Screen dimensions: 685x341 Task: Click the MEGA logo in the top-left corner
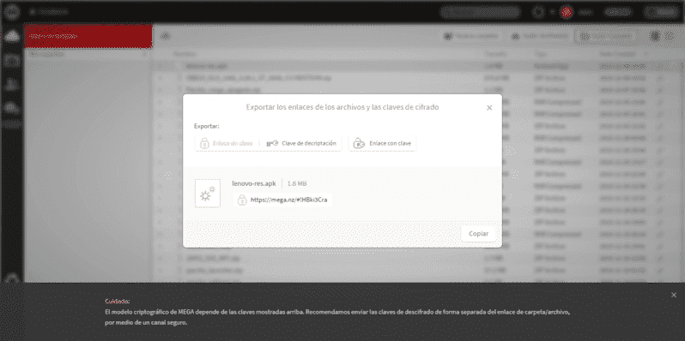point(10,11)
